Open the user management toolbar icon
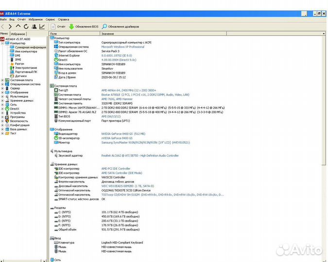 coord(34,27)
